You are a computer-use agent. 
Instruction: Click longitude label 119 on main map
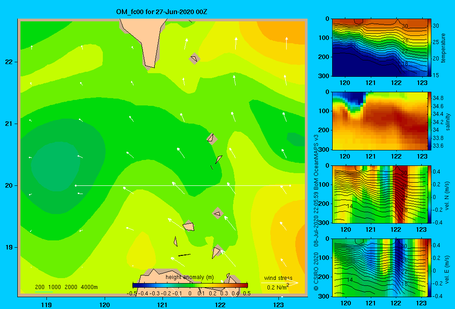[46, 305]
